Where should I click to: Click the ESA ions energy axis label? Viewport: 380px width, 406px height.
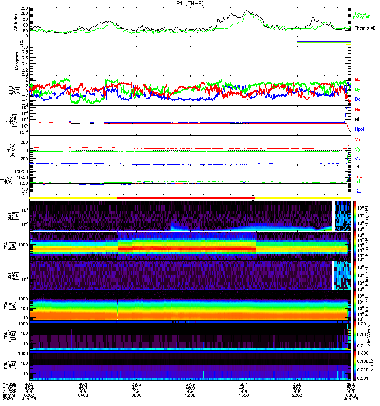tap(9, 246)
